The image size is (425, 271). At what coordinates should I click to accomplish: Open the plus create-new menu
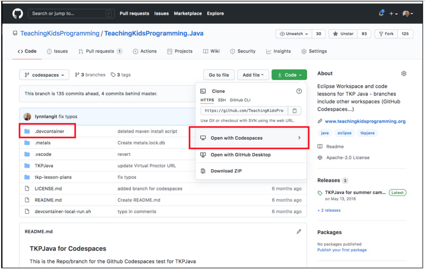[393, 13]
